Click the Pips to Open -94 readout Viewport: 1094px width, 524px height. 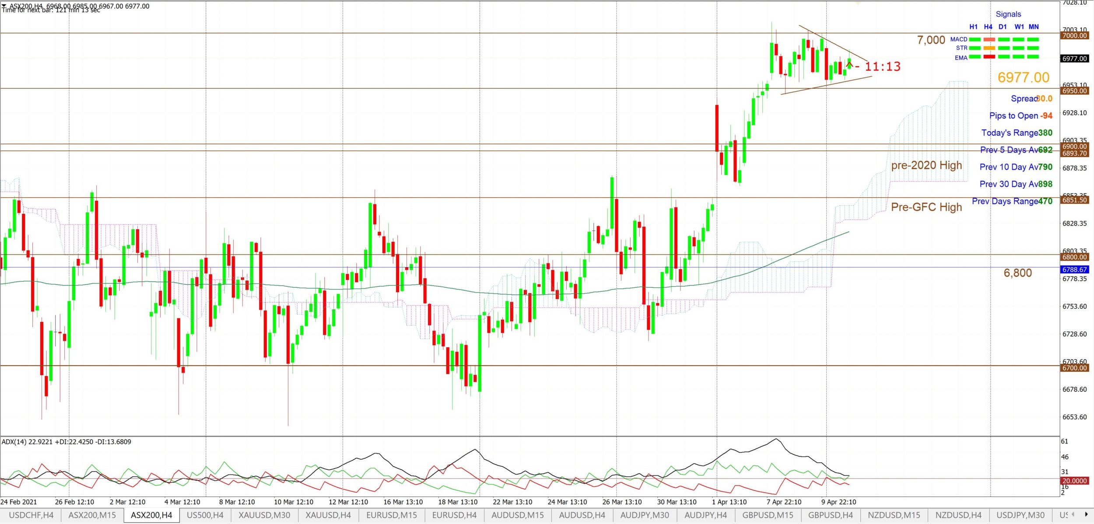[x=1021, y=115]
